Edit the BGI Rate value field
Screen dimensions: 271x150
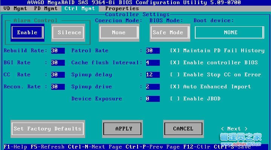[58, 63]
